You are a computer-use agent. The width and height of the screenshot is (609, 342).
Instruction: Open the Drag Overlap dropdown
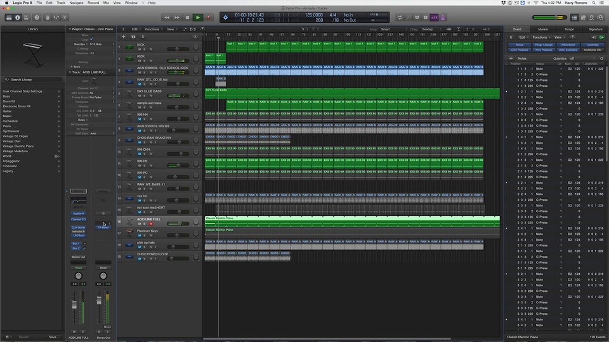[431, 29]
